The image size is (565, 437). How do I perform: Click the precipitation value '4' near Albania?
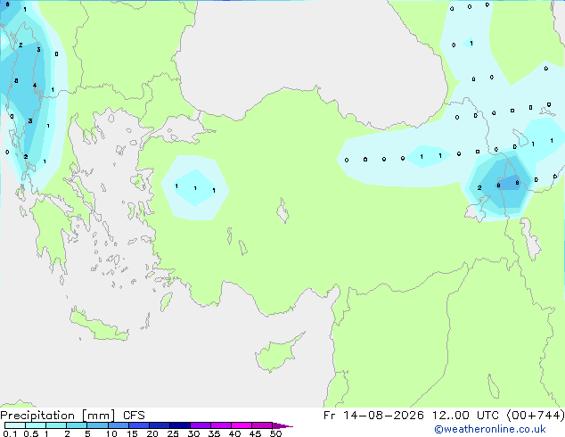(35, 86)
